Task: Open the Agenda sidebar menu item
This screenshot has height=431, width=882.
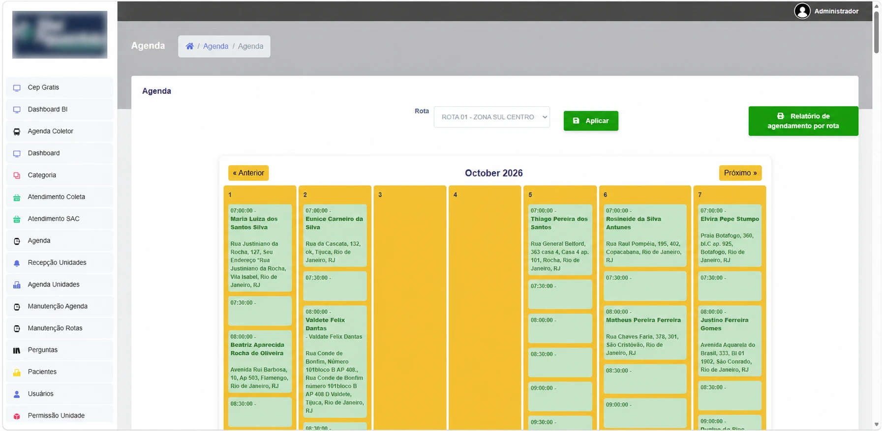Action: (x=60, y=241)
